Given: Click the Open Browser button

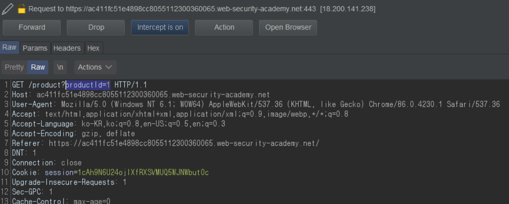Looking at the screenshot, I should pyautogui.click(x=288, y=27).
